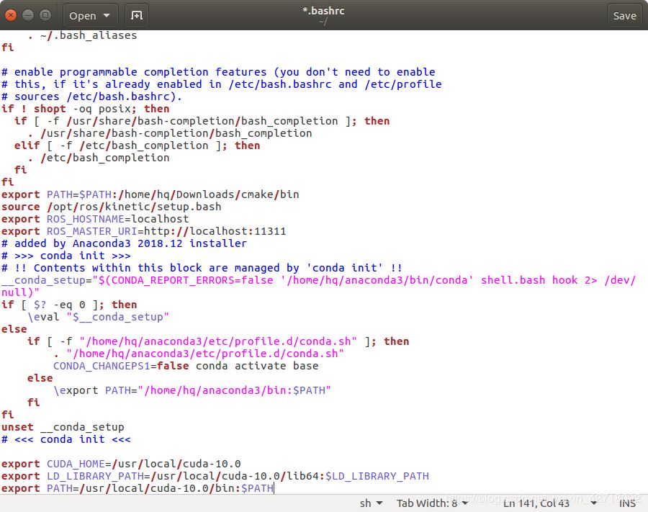Toggle the INS insert mode indicator
The width and height of the screenshot is (648, 512).
[x=627, y=503]
